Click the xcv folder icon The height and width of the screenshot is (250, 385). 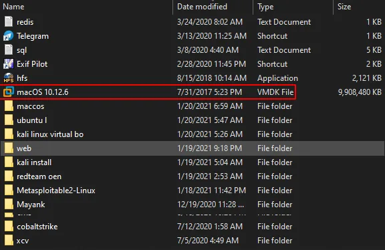point(9,240)
